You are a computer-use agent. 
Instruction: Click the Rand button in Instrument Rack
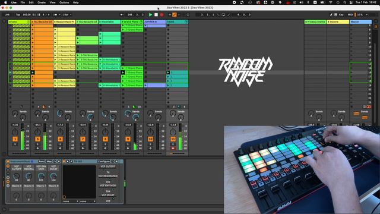[x=42, y=161]
